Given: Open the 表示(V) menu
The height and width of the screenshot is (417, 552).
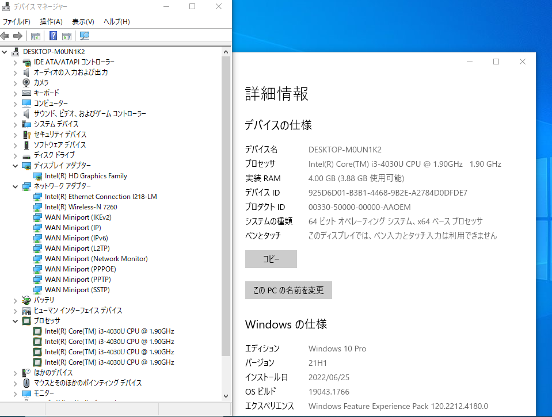Looking at the screenshot, I should click(83, 22).
